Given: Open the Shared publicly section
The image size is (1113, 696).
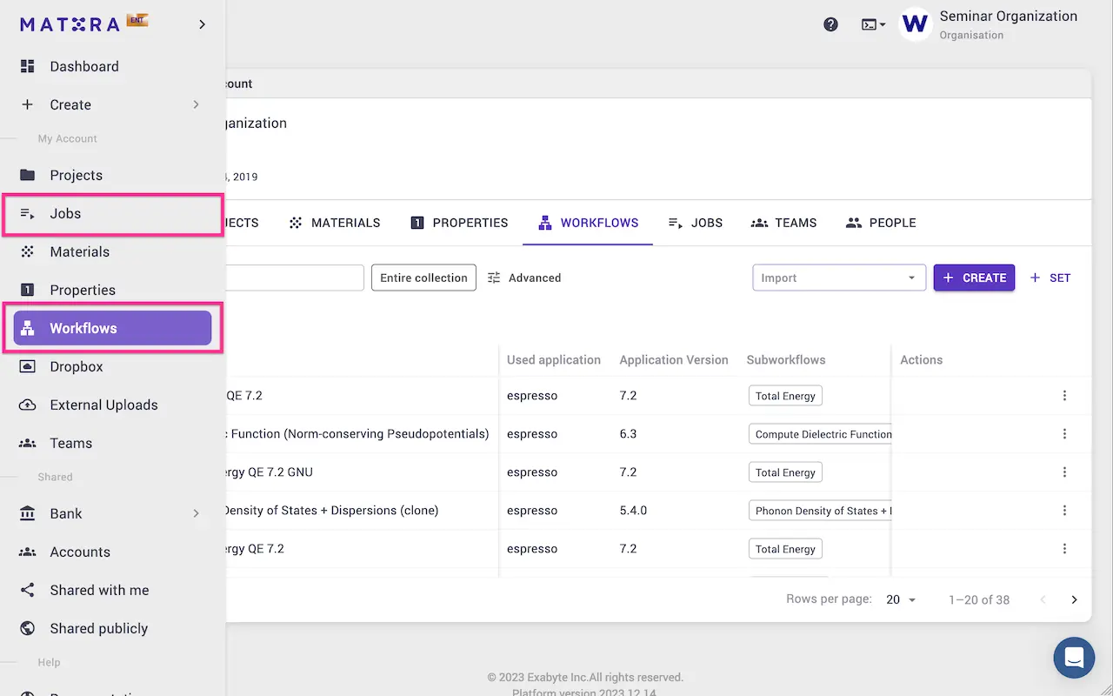Looking at the screenshot, I should pos(98,628).
